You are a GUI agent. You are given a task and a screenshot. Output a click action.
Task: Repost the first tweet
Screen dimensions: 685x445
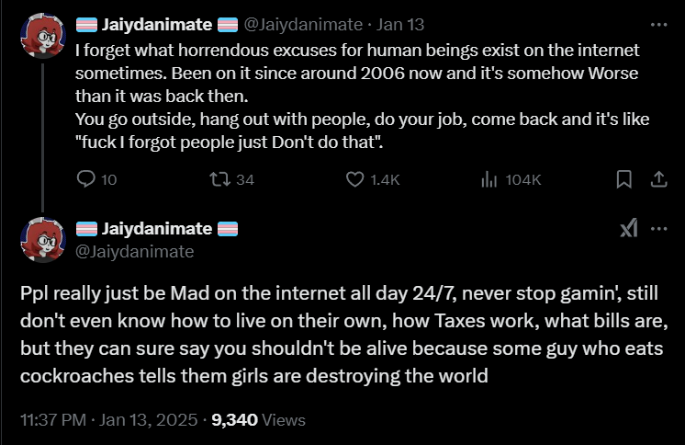coord(219,179)
